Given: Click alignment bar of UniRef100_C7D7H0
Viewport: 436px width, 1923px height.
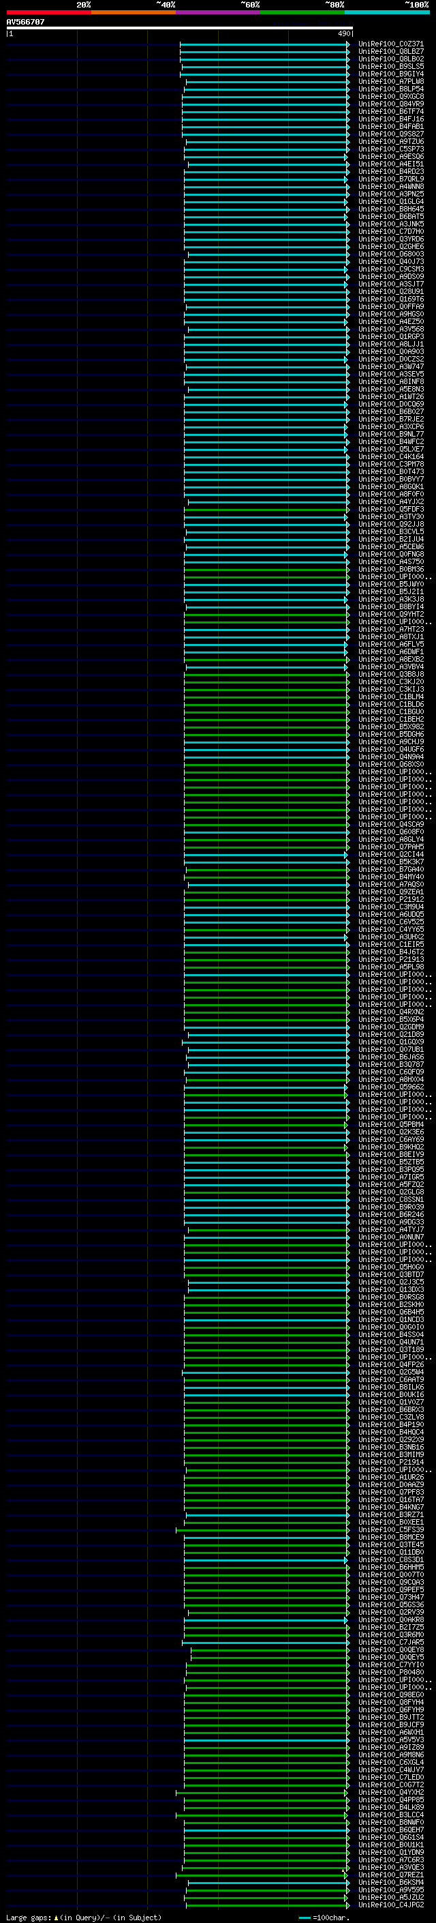Looking at the screenshot, I should pyautogui.click(x=266, y=231).
